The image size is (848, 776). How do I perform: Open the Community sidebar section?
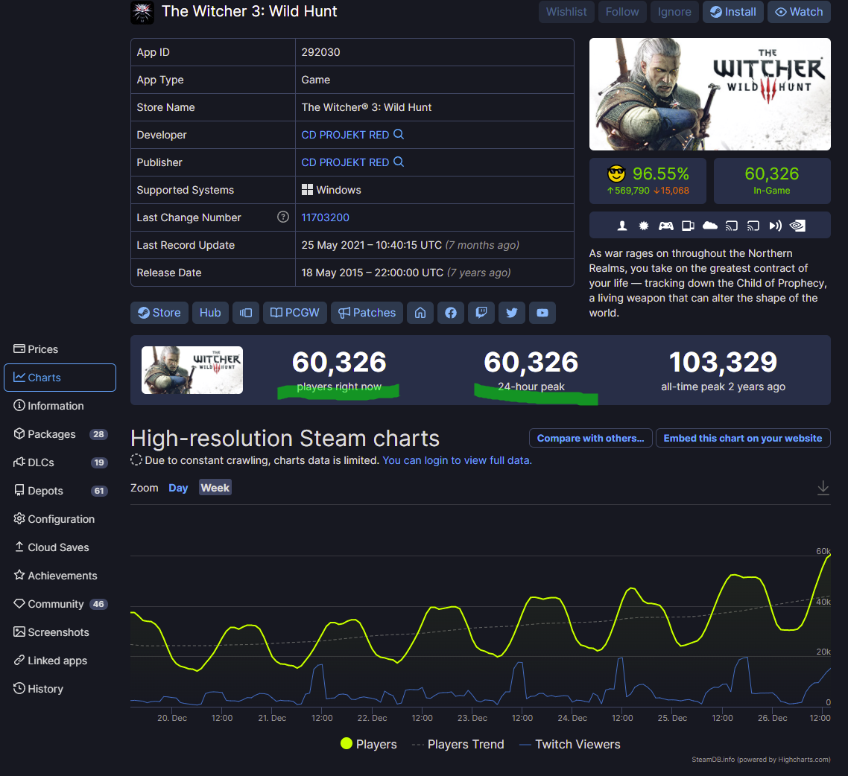[x=60, y=604]
